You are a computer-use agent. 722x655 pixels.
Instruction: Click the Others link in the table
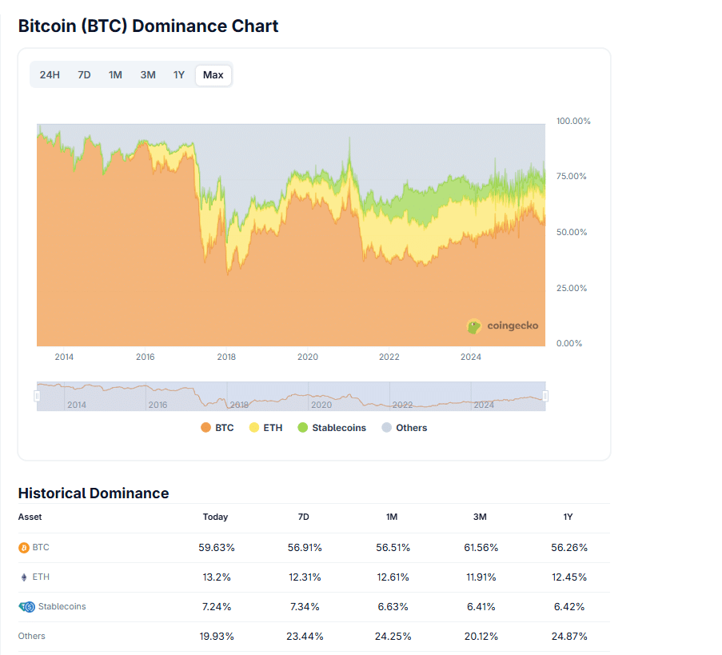coord(31,635)
